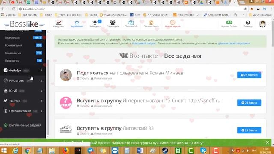The width and height of the screenshot is (274, 154).
Task: Click the повторный запрос link
Action: (x=144, y=44)
